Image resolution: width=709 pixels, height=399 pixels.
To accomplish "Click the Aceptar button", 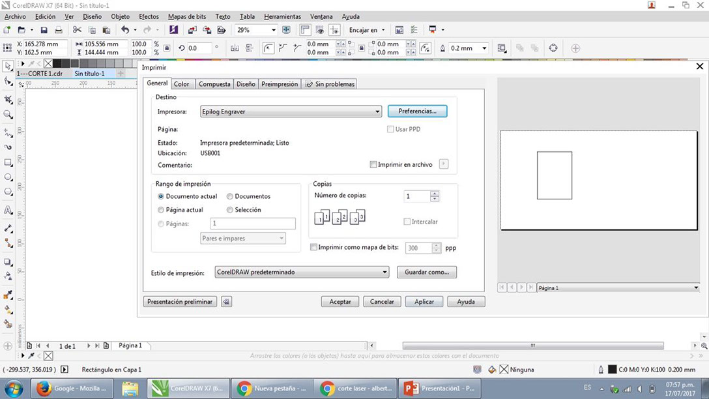I will (x=340, y=302).
